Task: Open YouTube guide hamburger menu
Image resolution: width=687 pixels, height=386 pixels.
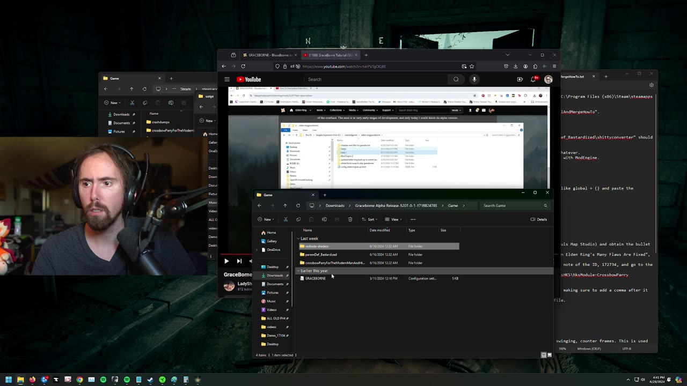Action: 227,79
